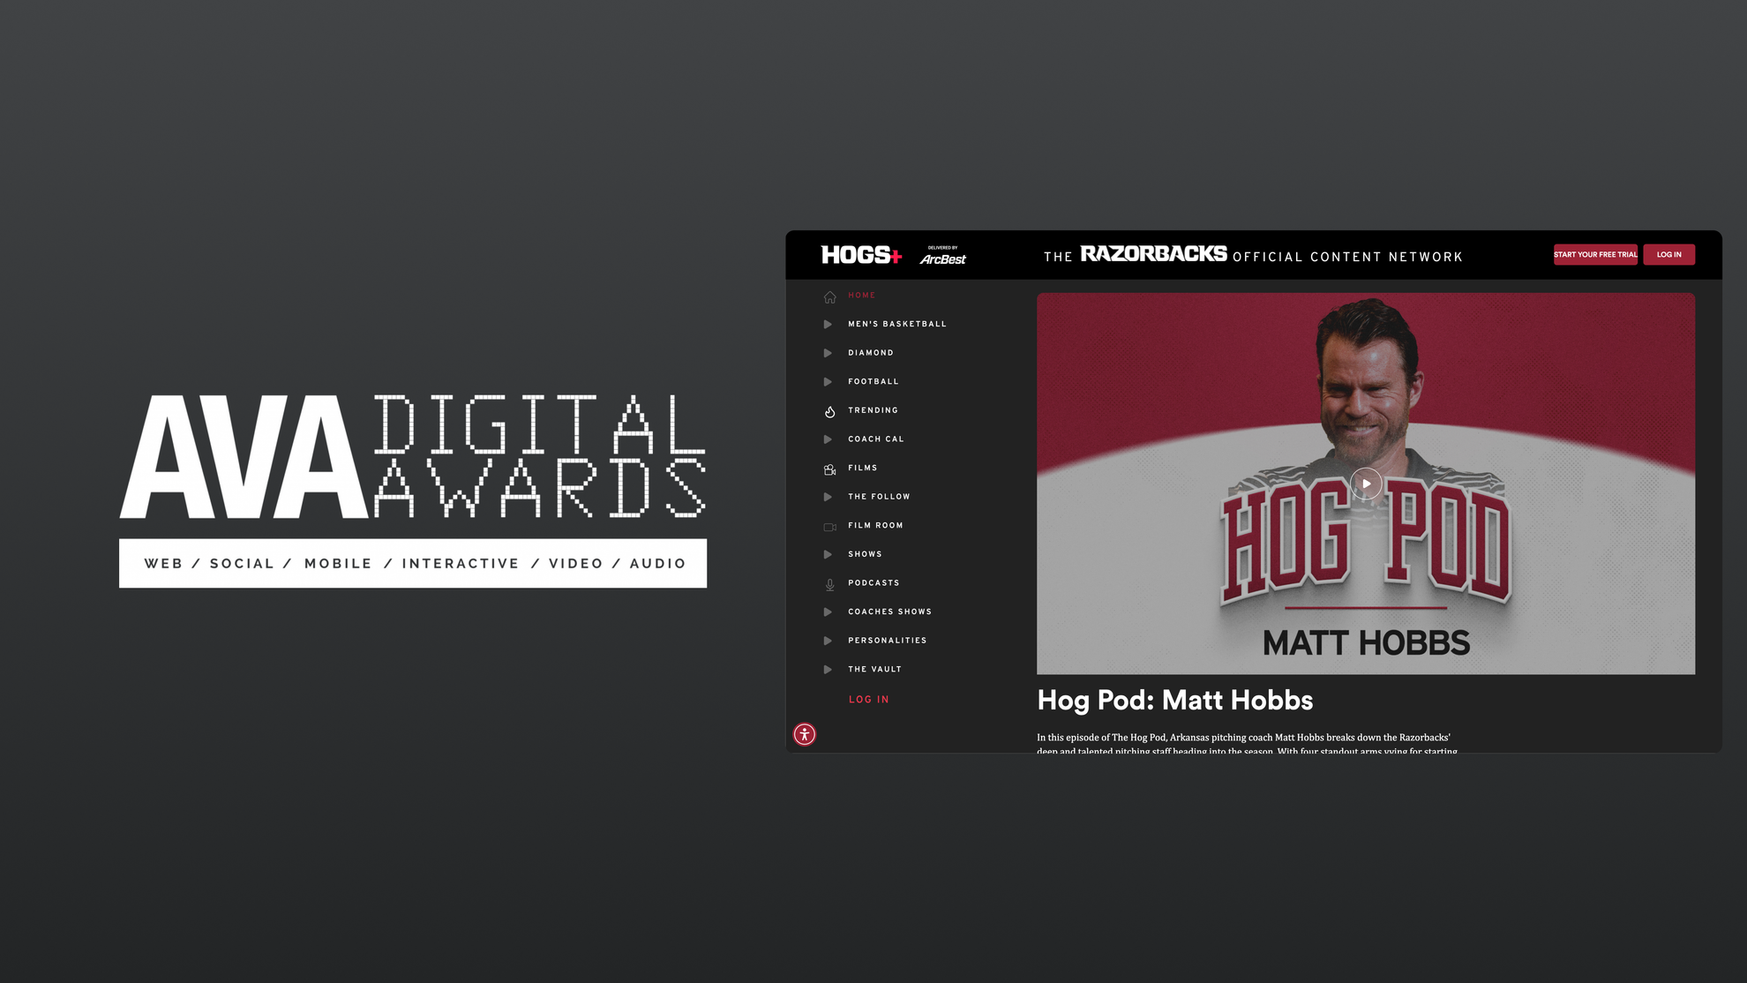
Task: Click the play triangle beside Coach Cal
Action: (828, 439)
